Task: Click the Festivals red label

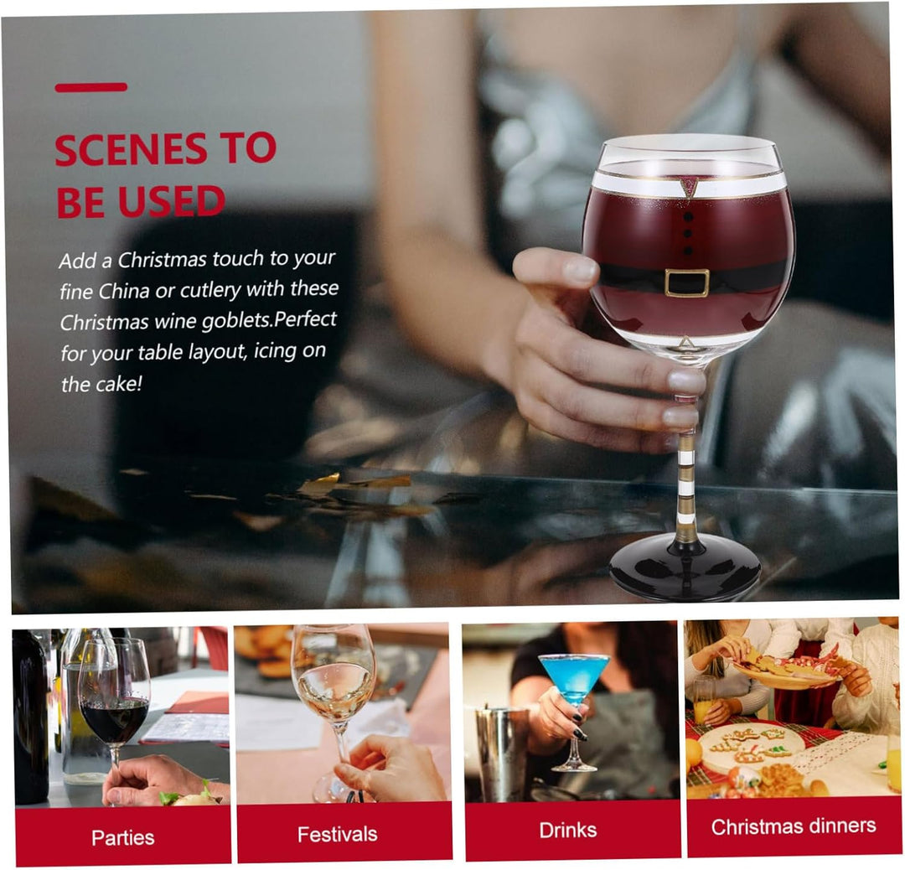Action: pyautogui.click(x=344, y=832)
